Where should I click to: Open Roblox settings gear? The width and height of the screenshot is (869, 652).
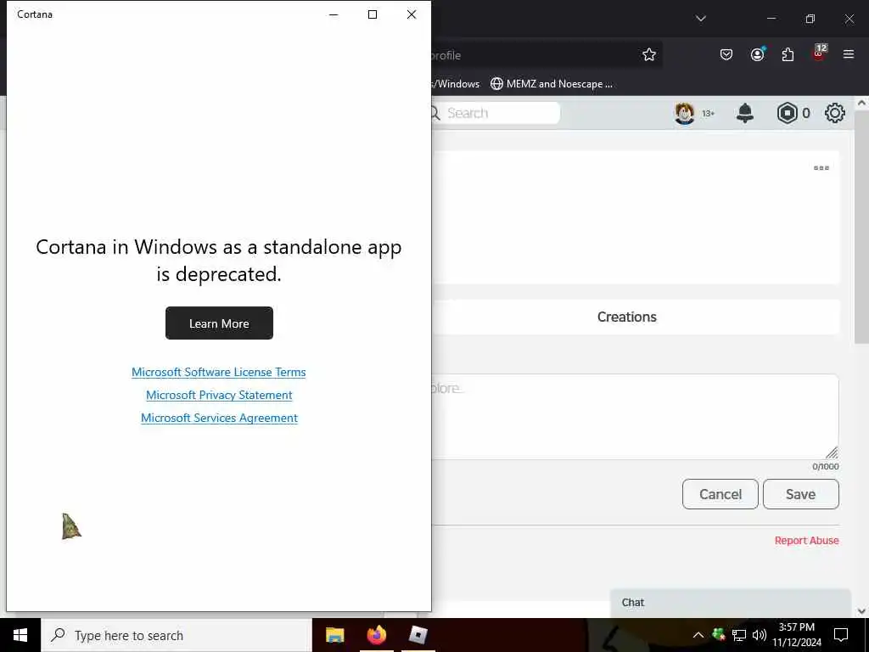coord(835,113)
